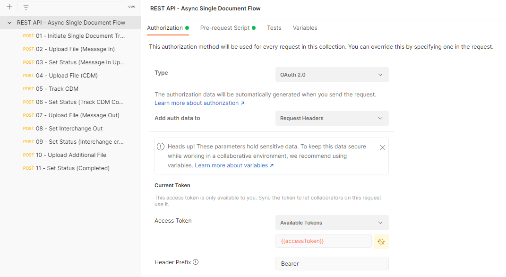Click the Header Prefix info icon

click(x=196, y=262)
